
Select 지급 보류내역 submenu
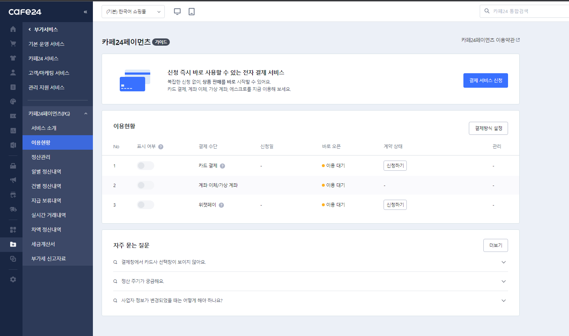[46, 200]
